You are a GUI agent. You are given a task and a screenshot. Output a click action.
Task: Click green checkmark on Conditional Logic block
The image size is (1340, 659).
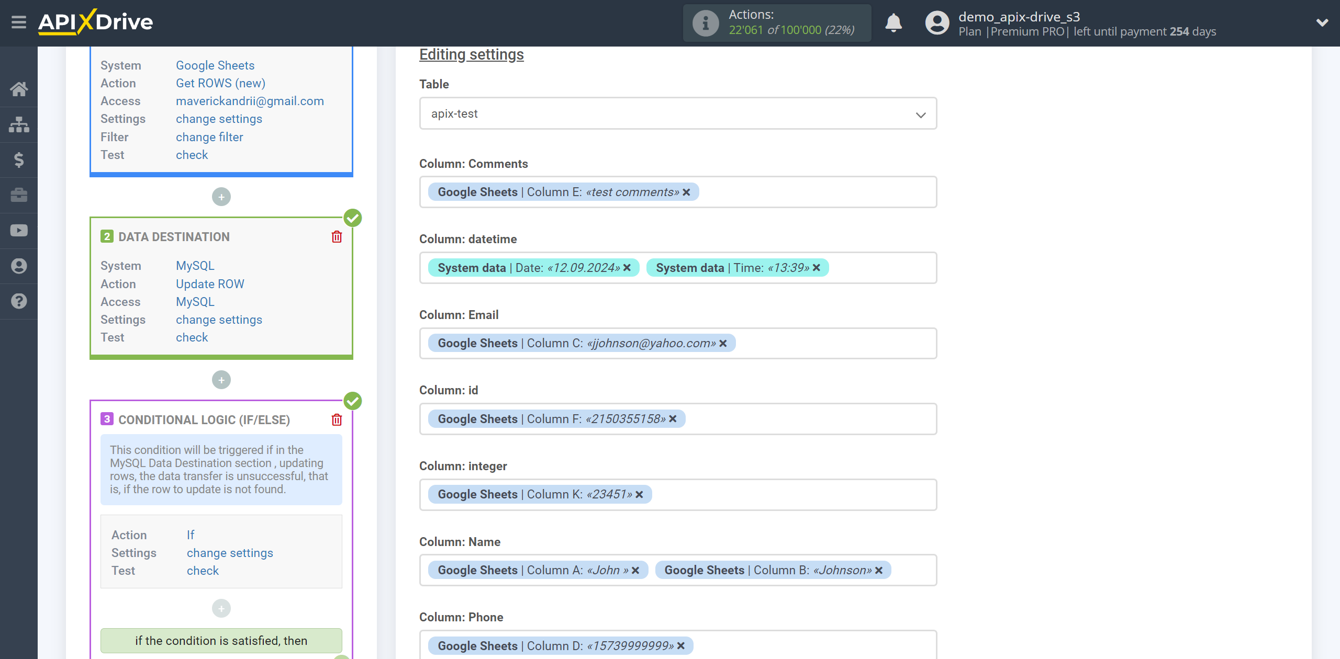tap(353, 401)
